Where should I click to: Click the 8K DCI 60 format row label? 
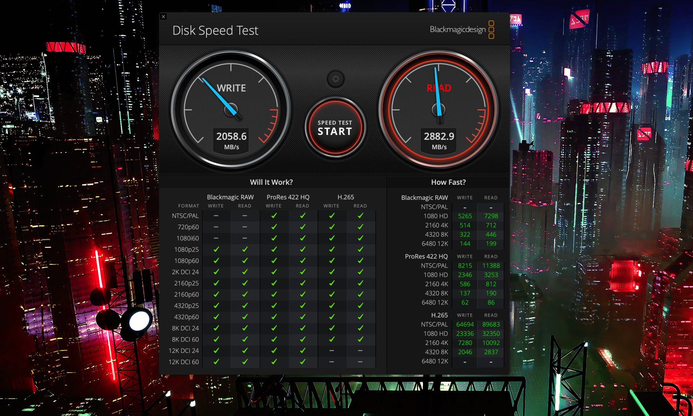[x=185, y=340]
